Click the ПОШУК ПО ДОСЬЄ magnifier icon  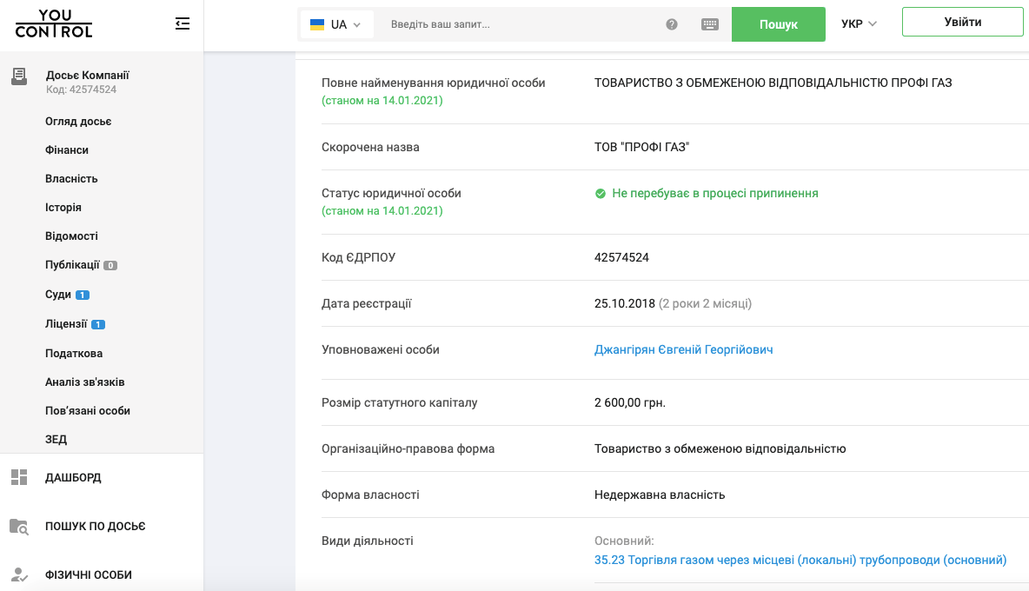(x=19, y=526)
